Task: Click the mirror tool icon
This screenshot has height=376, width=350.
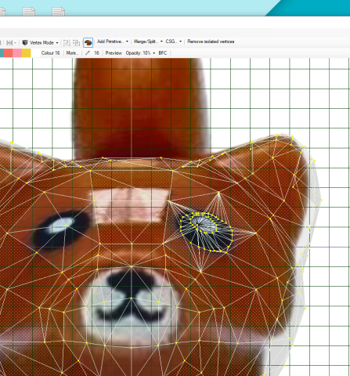Action: click(9, 42)
